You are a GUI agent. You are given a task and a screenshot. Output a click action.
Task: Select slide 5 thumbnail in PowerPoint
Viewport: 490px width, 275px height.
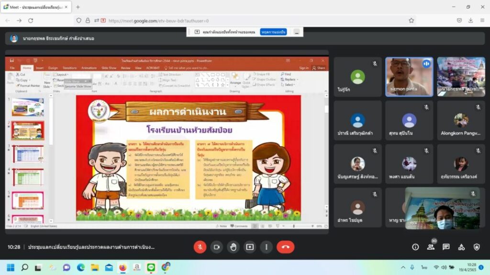[28, 200]
